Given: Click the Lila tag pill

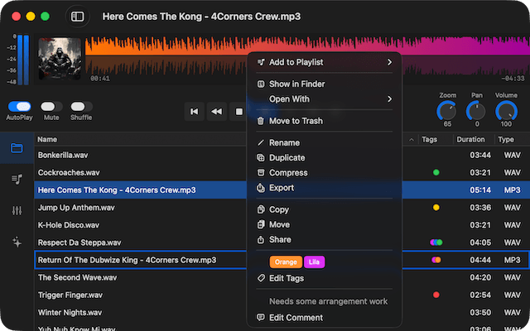Looking at the screenshot, I should [314, 261].
